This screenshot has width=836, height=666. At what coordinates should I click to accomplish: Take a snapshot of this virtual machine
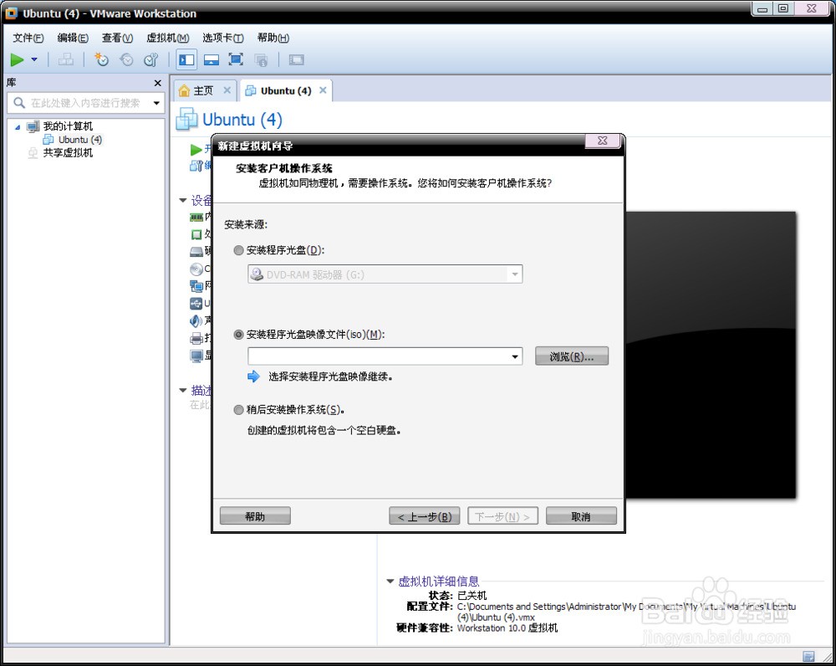pyautogui.click(x=101, y=59)
